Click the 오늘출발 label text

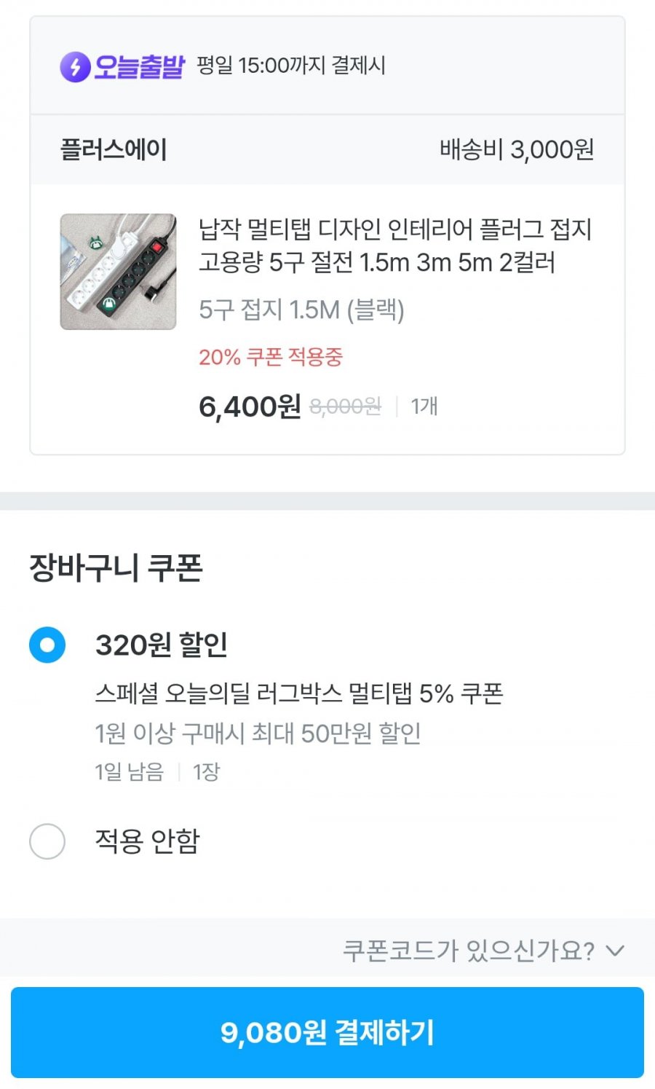139,67
